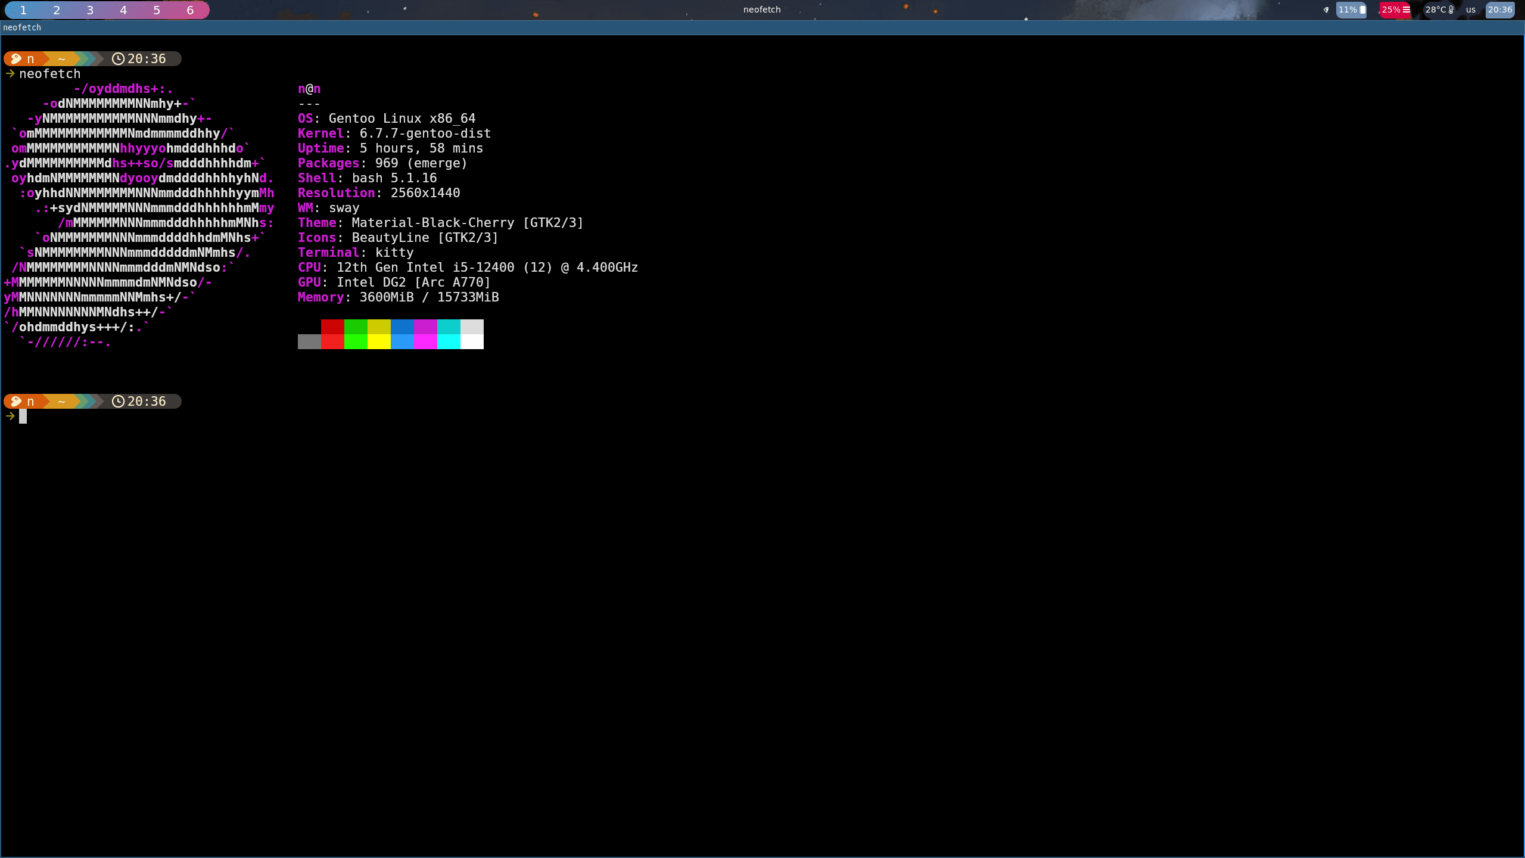Click the arrow before the neofetch command
Screen dimensions: 1525x858
point(10,73)
